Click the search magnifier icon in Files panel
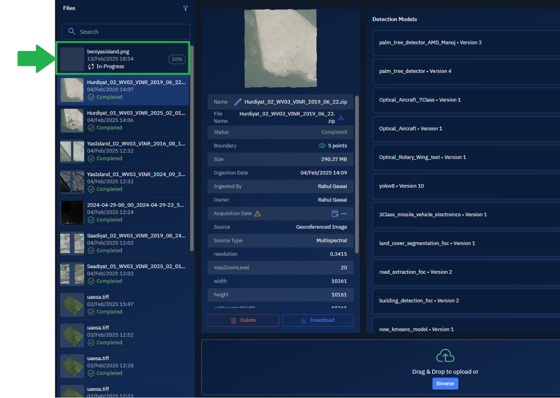 pyautogui.click(x=72, y=31)
